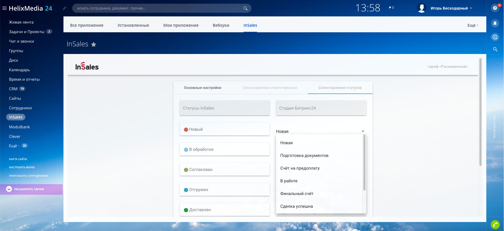Image resolution: width=504 pixels, height=231 pixels.
Task: Open notifications bell icon
Action: (x=495, y=23)
